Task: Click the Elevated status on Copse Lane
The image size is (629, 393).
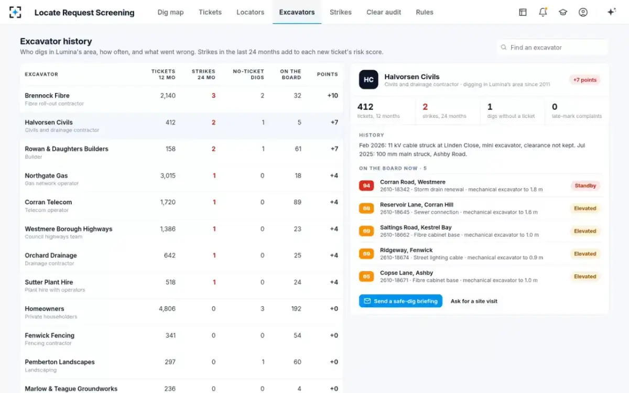Action: pyautogui.click(x=585, y=277)
